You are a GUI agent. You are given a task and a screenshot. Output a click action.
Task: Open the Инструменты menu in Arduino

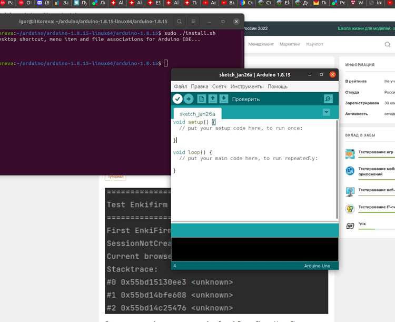pos(247,86)
